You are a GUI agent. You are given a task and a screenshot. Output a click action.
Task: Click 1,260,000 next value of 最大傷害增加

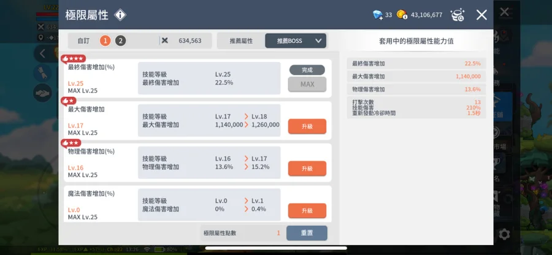[266, 125]
